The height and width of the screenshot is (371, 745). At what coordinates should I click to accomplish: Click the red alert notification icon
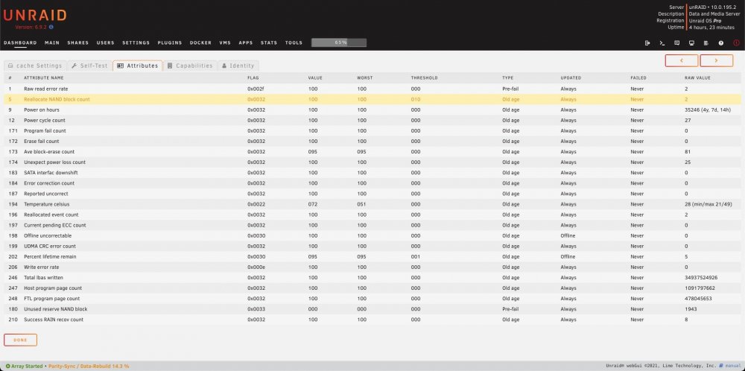click(737, 42)
